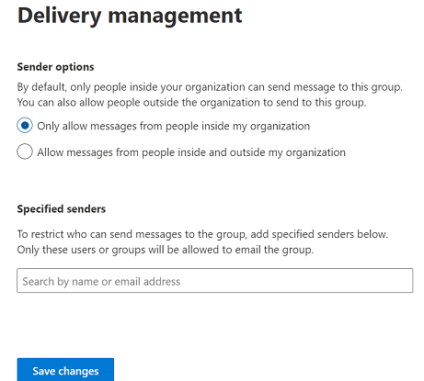The width and height of the screenshot is (424, 381).
Task: Click the "Delivery management" heading
Action: coord(130,16)
